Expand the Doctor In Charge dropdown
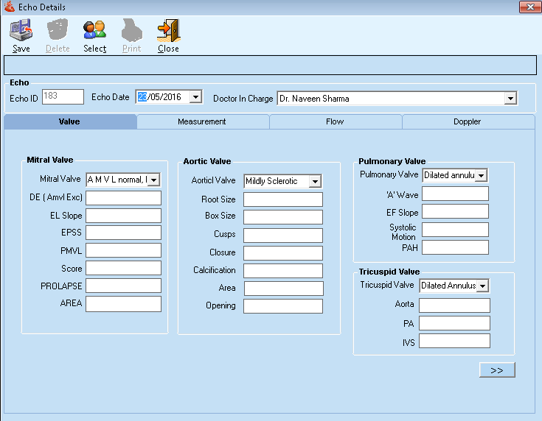 pos(510,98)
